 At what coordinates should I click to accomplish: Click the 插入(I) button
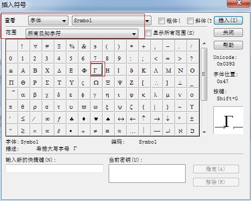pyautogui.click(x=228, y=21)
